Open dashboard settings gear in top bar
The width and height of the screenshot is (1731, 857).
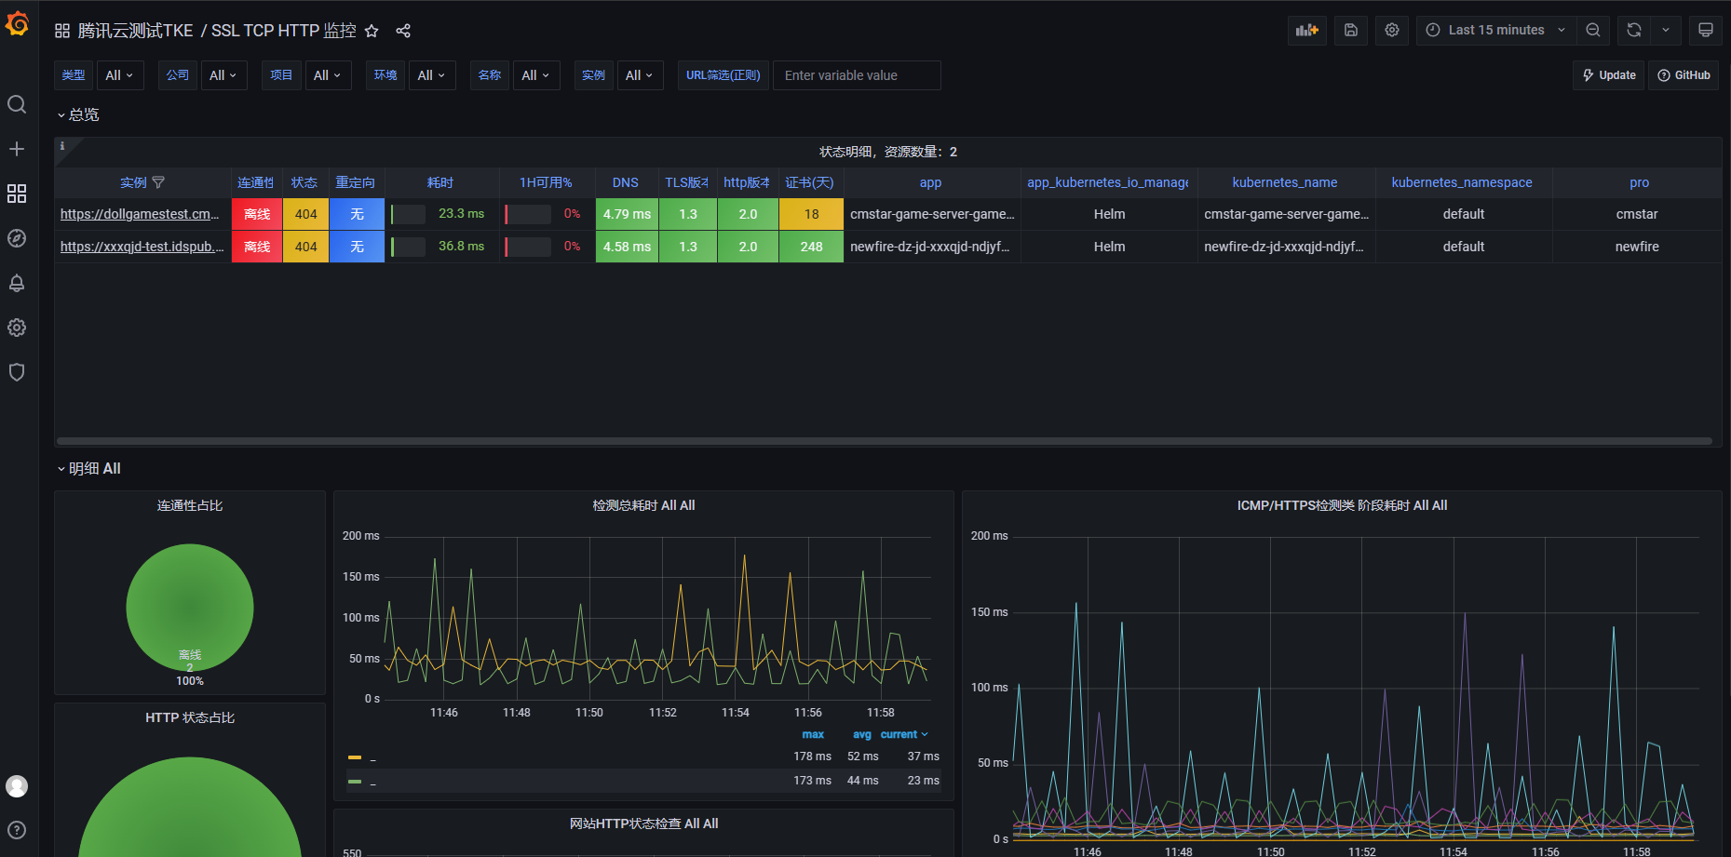point(1392,30)
